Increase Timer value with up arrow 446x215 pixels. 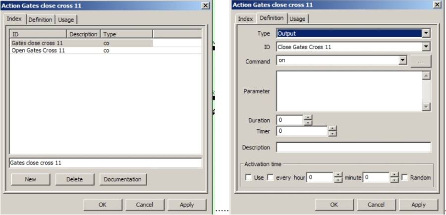tap(333, 129)
